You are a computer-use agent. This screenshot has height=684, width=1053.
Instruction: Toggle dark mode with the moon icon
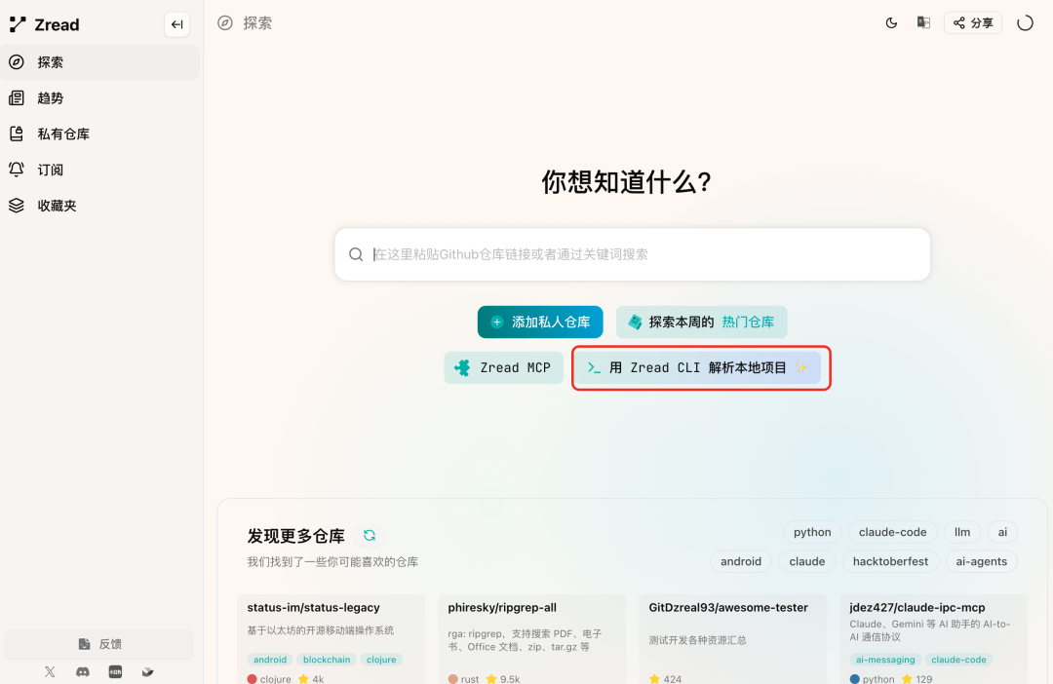891,23
